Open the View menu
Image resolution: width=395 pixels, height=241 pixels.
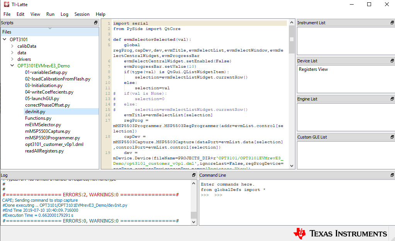pos(35,14)
